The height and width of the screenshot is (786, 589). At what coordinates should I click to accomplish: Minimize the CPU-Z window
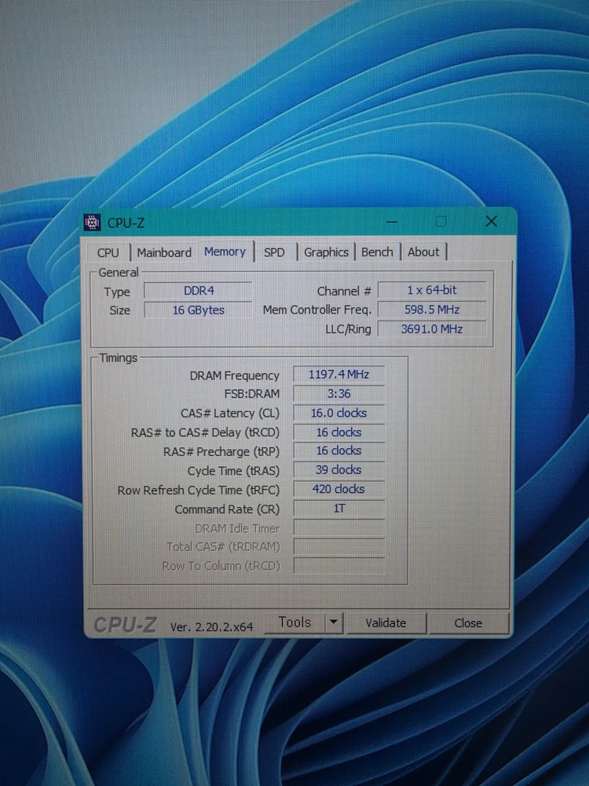(392, 222)
